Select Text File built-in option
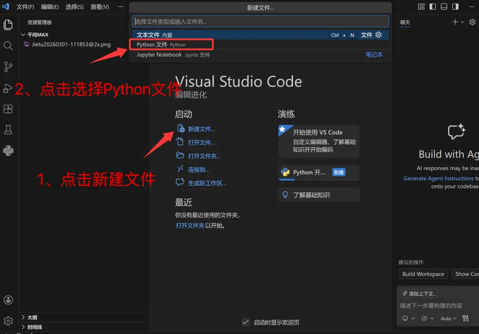This screenshot has height=334, width=479. (x=260, y=35)
